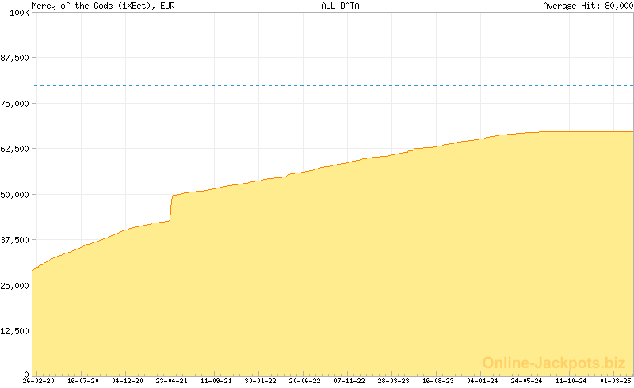
Task: Click the chart title 'Mercy of the Gods (1XBet), EUR'
Action: pyautogui.click(x=104, y=6)
